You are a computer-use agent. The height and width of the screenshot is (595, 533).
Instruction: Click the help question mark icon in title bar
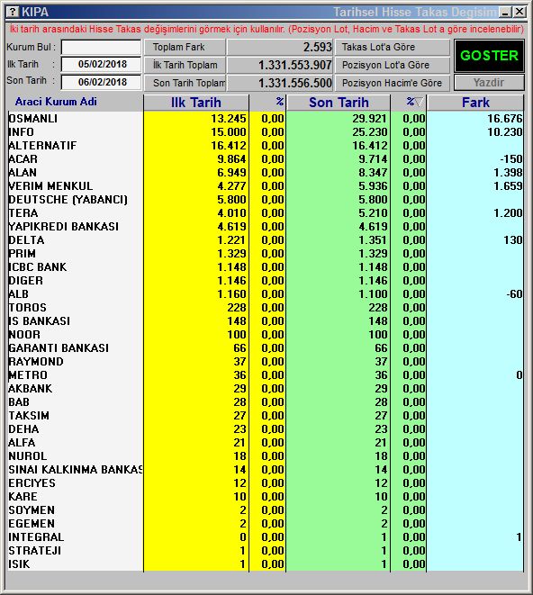[x=14, y=12]
